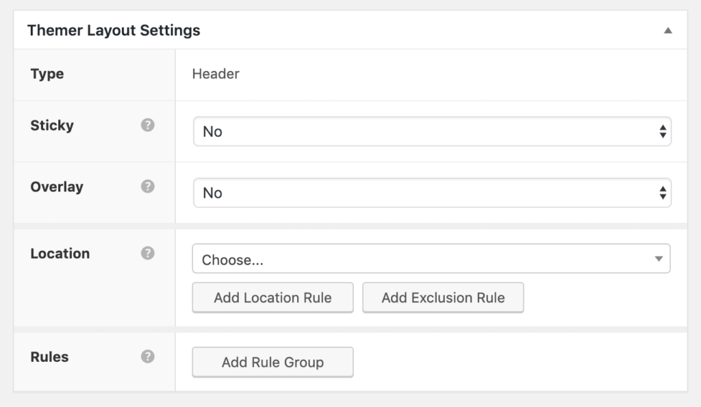
Task: Click the help icon beside Overlay
Action: [148, 186]
